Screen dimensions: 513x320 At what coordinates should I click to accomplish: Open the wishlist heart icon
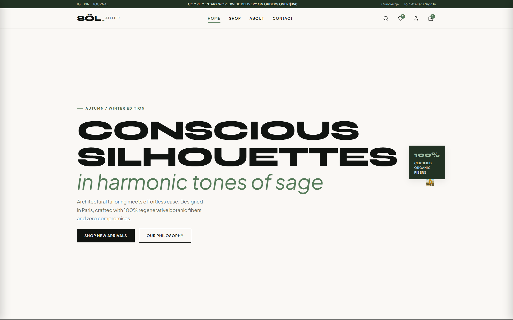pos(401,18)
